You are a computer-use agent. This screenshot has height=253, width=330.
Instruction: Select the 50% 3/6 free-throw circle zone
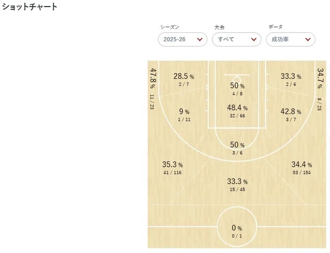tap(237, 148)
